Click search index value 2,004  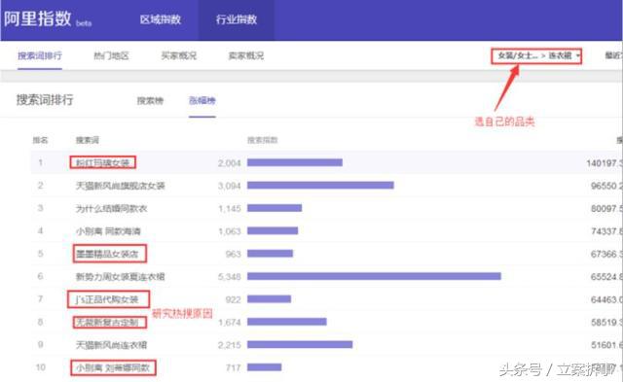pos(230,163)
